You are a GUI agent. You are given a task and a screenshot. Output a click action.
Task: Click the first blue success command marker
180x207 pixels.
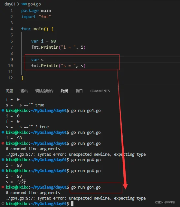click(x=3, y=110)
